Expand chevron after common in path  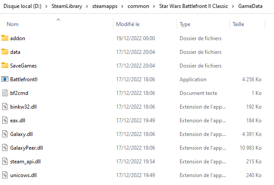click(x=154, y=7)
